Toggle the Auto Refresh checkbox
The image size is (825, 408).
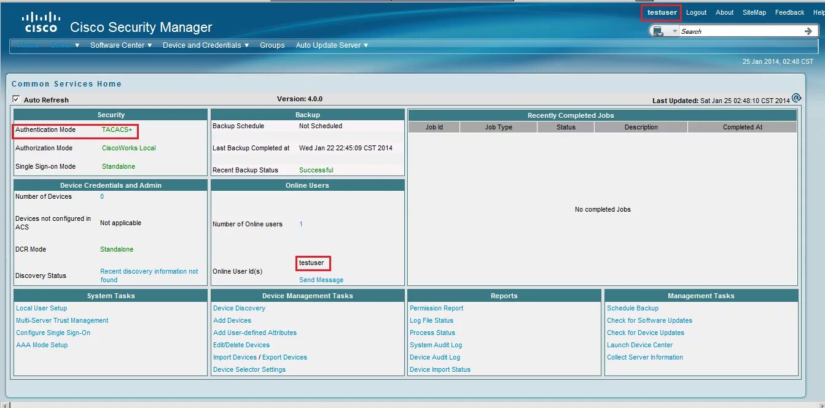click(x=16, y=99)
